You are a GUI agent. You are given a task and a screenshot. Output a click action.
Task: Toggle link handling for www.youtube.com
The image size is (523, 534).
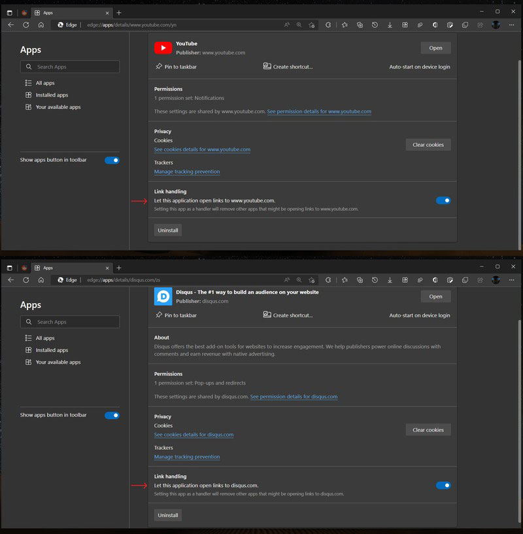click(x=443, y=200)
